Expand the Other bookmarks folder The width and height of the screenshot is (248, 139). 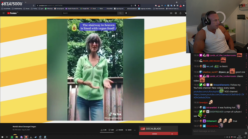click(x=159, y=8)
